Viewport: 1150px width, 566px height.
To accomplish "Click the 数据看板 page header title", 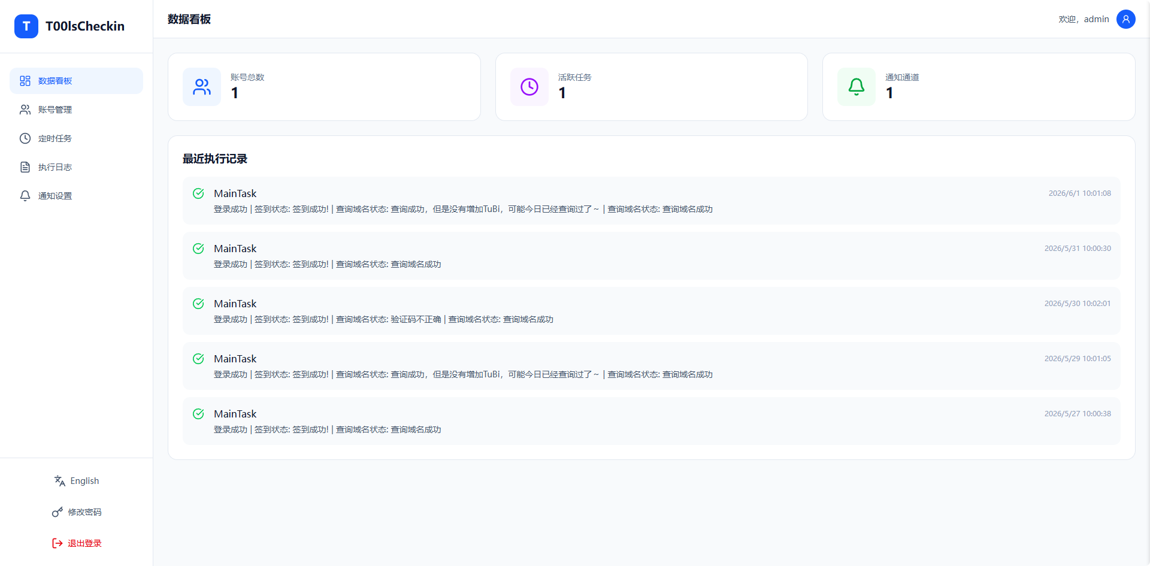I will coord(189,19).
